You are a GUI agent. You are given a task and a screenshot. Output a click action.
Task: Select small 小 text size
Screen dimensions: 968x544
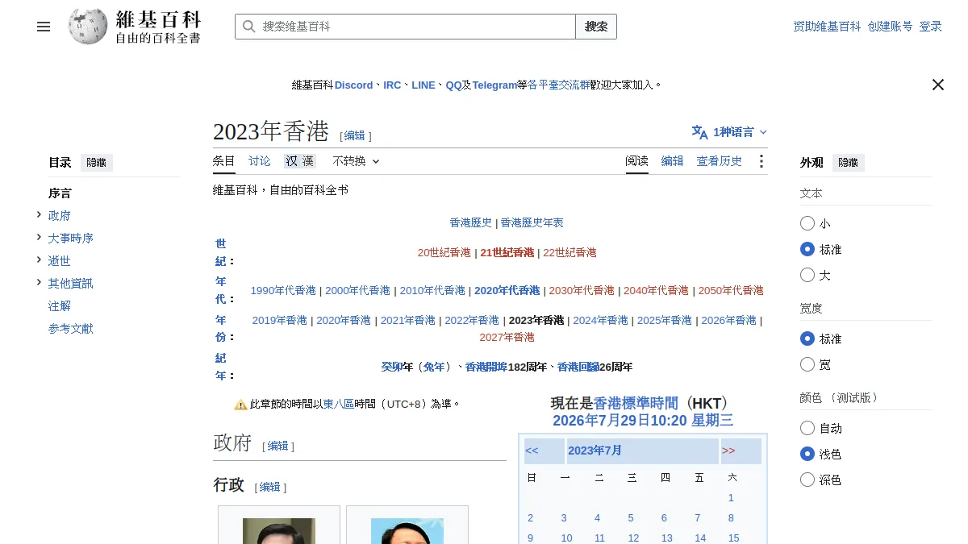pyautogui.click(x=807, y=223)
